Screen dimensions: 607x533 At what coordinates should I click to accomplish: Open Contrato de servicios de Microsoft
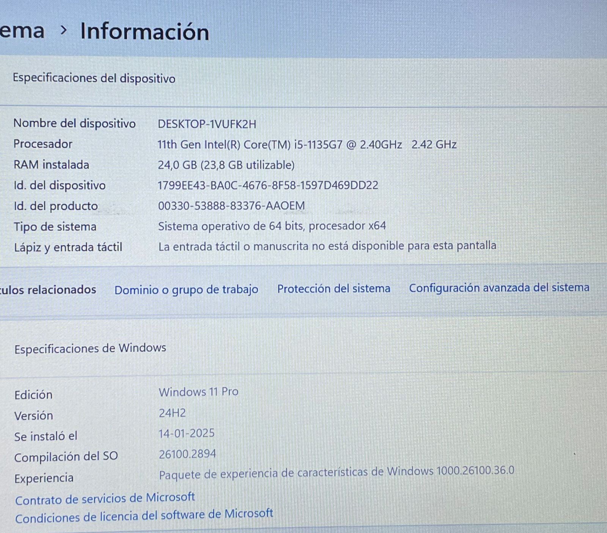[x=105, y=499]
